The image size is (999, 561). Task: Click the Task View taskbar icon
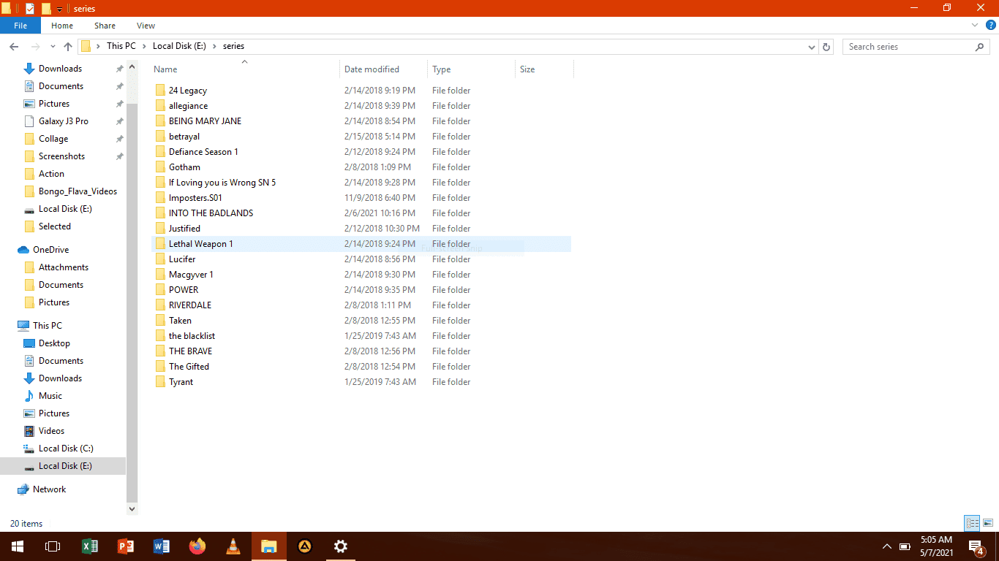(53, 546)
